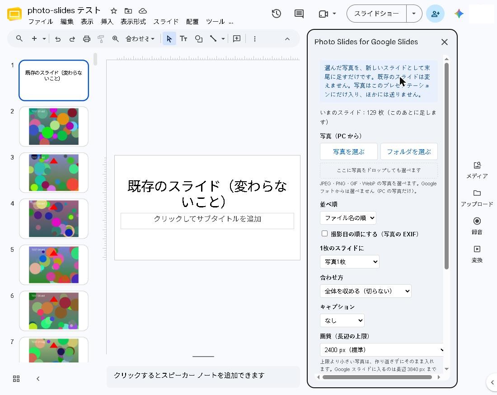Open the new slide layout dropdown arrow
497x395 pixels.
click(x=44, y=39)
